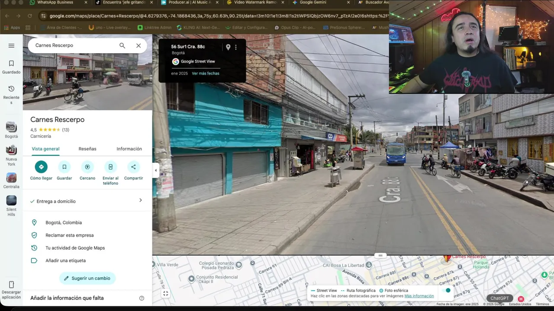Switch to the Vista general tab
554x311 pixels.
[45, 149]
